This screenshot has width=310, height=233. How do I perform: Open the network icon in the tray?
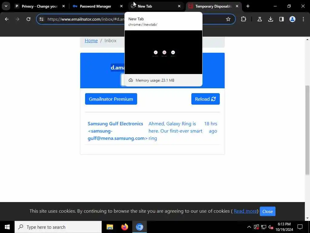click(x=264, y=227)
